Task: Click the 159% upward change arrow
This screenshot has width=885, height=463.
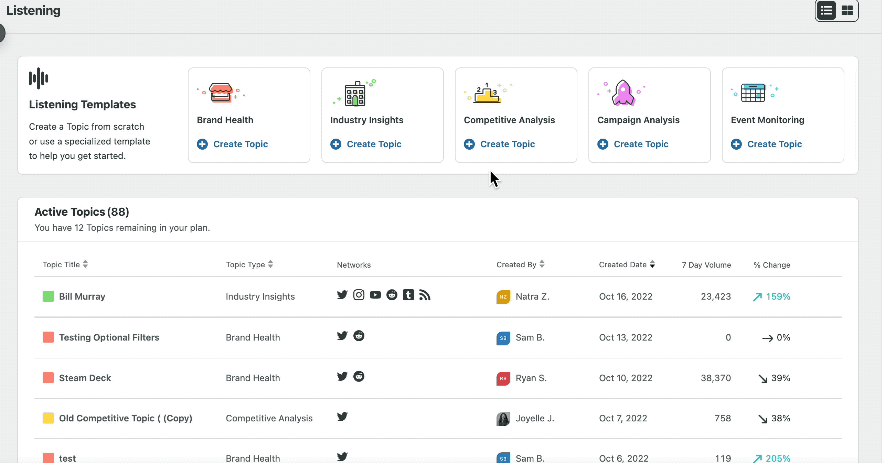Action: click(757, 297)
